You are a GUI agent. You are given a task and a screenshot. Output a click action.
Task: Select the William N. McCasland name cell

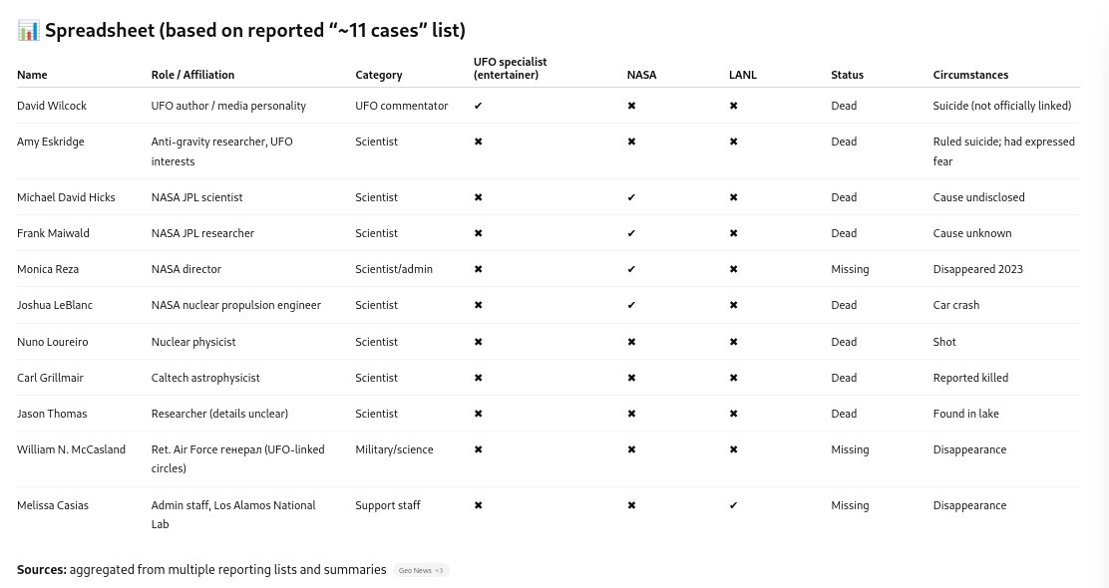click(71, 449)
